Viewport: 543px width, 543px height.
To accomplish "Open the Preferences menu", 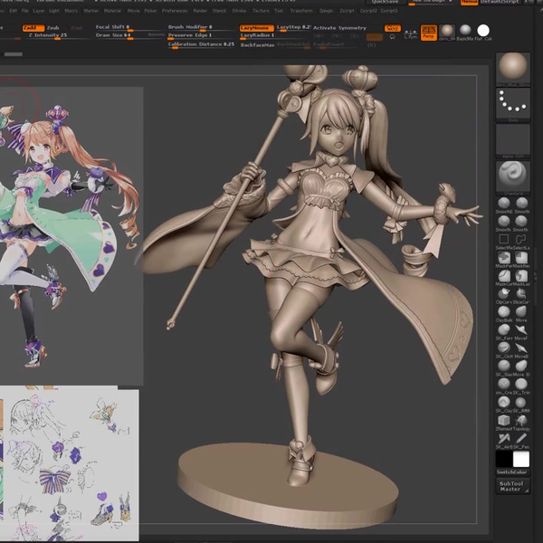I will click(175, 11).
